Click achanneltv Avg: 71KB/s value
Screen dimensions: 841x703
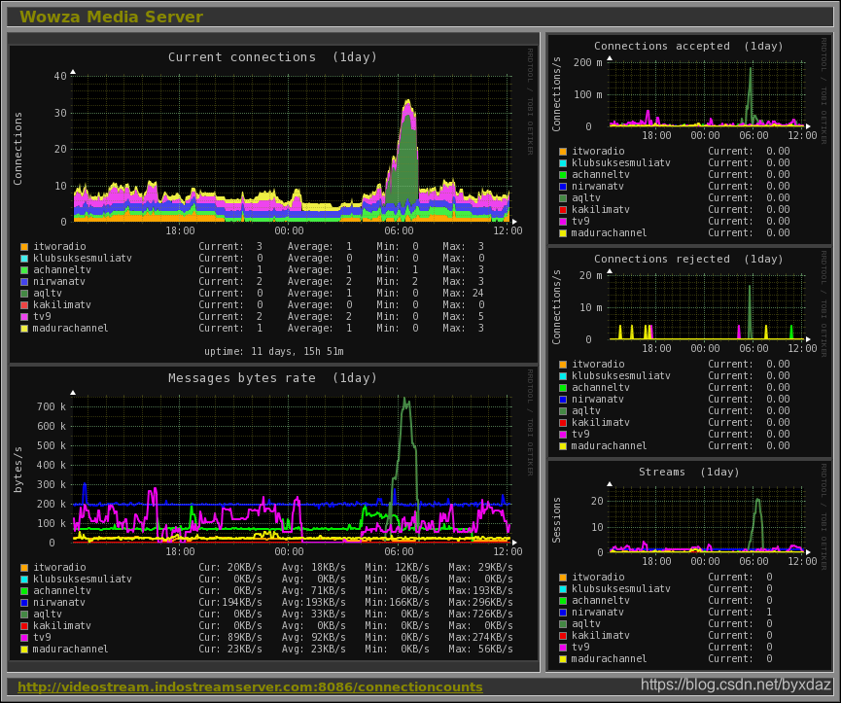point(314,591)
